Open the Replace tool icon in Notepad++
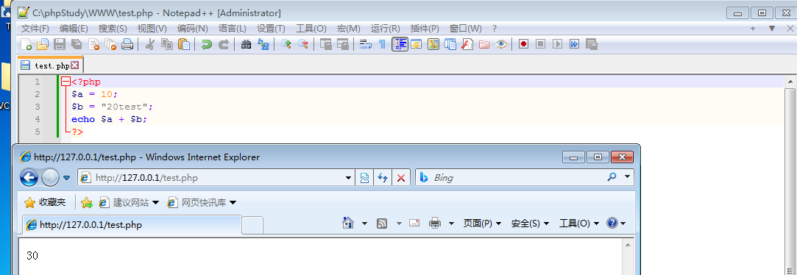This screenshot has width=797, height=275. (x=263, y=44)
